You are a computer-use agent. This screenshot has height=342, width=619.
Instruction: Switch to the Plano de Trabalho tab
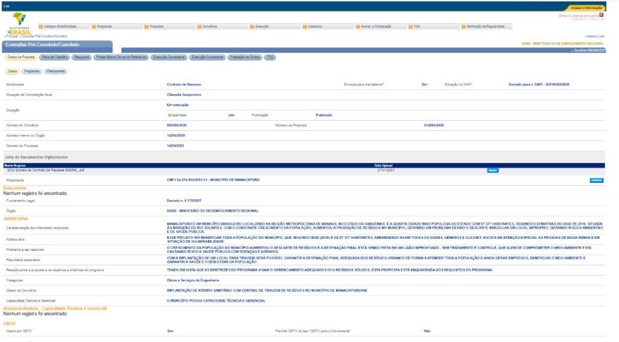54,57
